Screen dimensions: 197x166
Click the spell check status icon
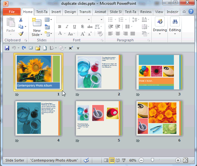coord(86,160)
